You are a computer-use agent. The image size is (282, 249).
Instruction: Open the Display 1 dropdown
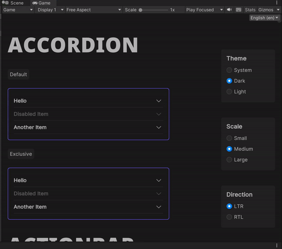[50, 10]
